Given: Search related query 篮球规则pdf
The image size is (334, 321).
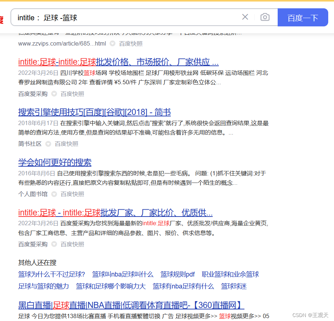Looking at the screenshot, I should (x=178, y=274).
